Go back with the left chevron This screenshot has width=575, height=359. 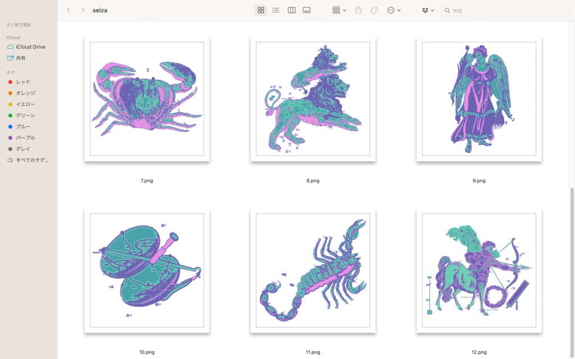69,10
